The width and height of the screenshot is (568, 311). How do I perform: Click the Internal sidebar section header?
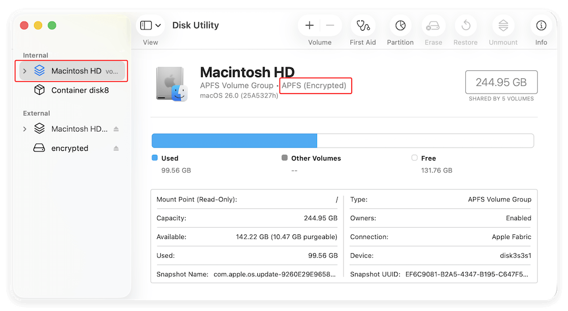point(35,56)
